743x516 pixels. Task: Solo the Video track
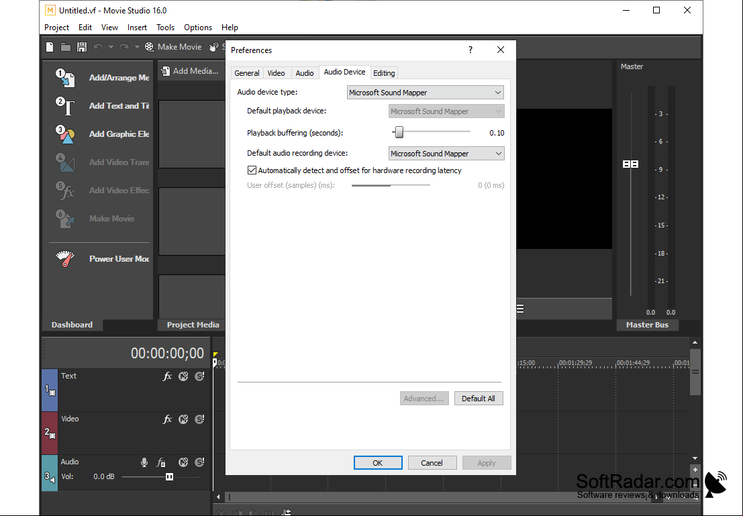[199, 419]
